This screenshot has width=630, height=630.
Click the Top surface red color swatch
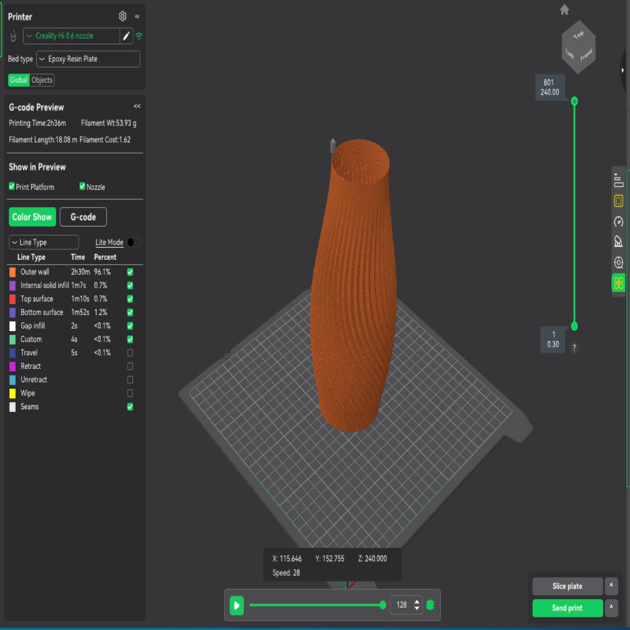(13, 299)
